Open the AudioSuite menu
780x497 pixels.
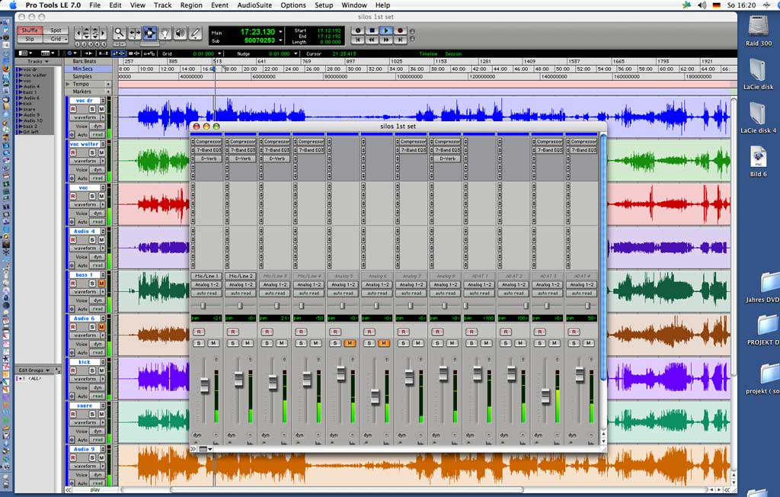point(254,5)
